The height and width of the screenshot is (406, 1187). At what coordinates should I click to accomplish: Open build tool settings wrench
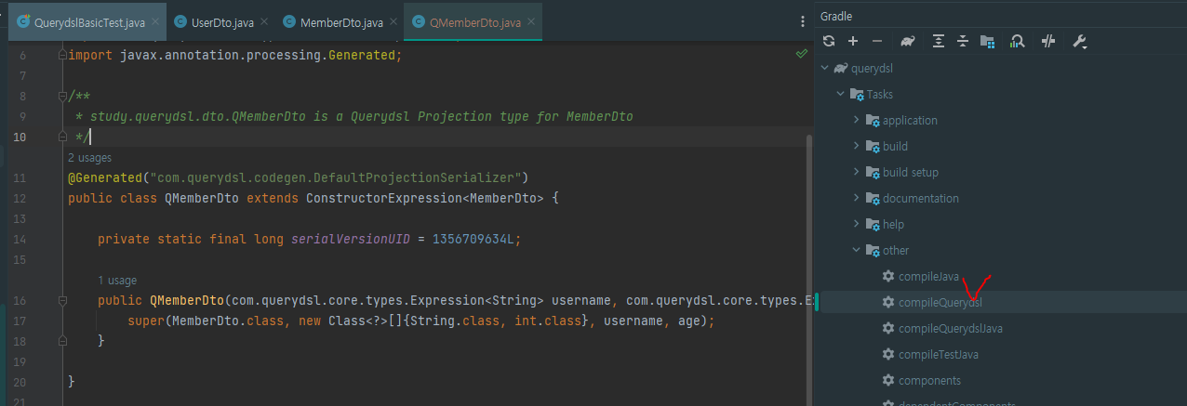[1080, 41]
